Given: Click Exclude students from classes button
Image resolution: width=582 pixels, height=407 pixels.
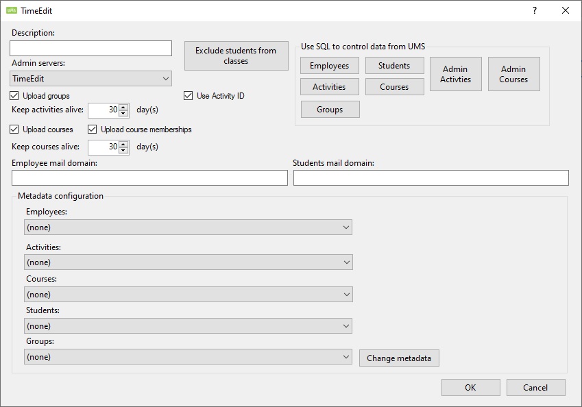Looking at the screenshot, I should pos(236,56).
